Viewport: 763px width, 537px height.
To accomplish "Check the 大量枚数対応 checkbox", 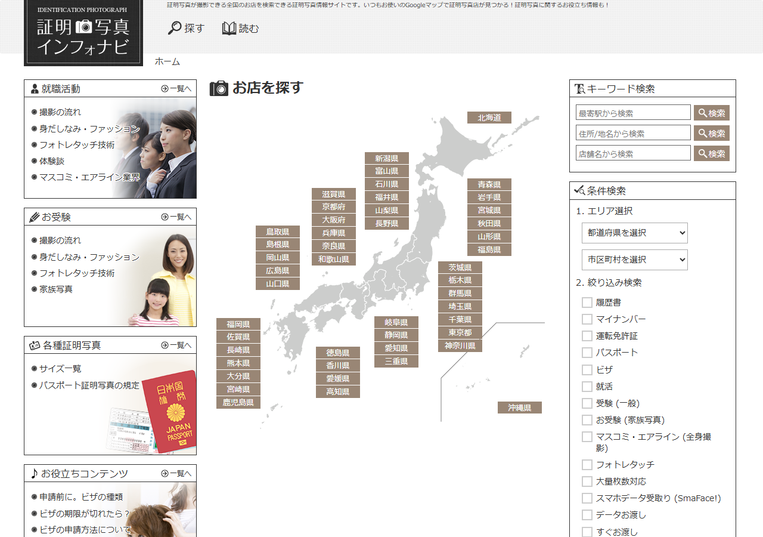I will (x=587, y=482).
